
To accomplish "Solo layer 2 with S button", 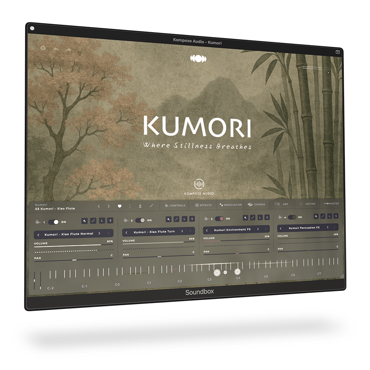I will click(x=192, y=219).
